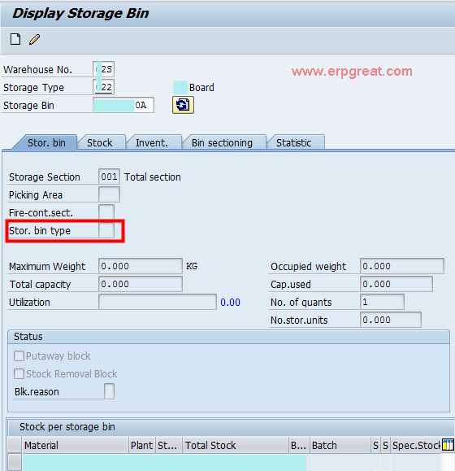Click the refresh icon beside Storage Bin
455x471 pixels.
pyautogui.click(x=183, y=105)
